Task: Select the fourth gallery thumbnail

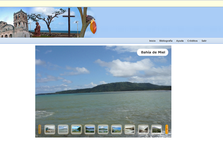Action: (90, 129)
